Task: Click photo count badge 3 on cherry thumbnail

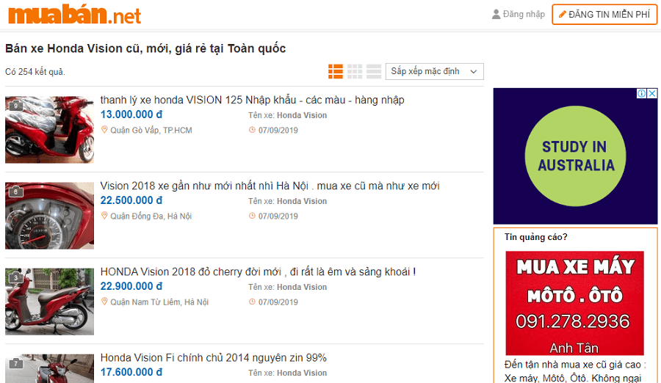Action: pyautogui.click(x=16, y=277)
